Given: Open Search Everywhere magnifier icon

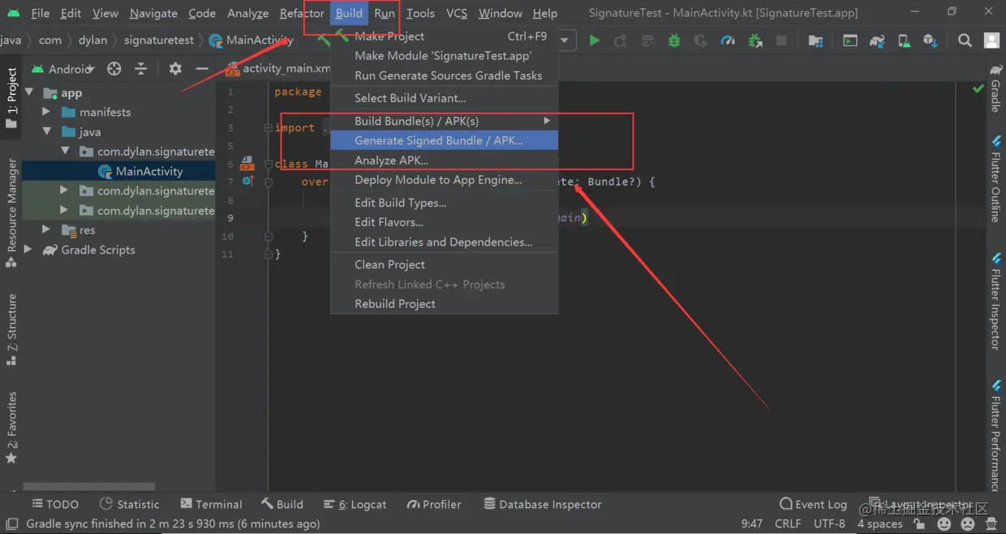Looking at the screenshot, I should click(965, 41).
